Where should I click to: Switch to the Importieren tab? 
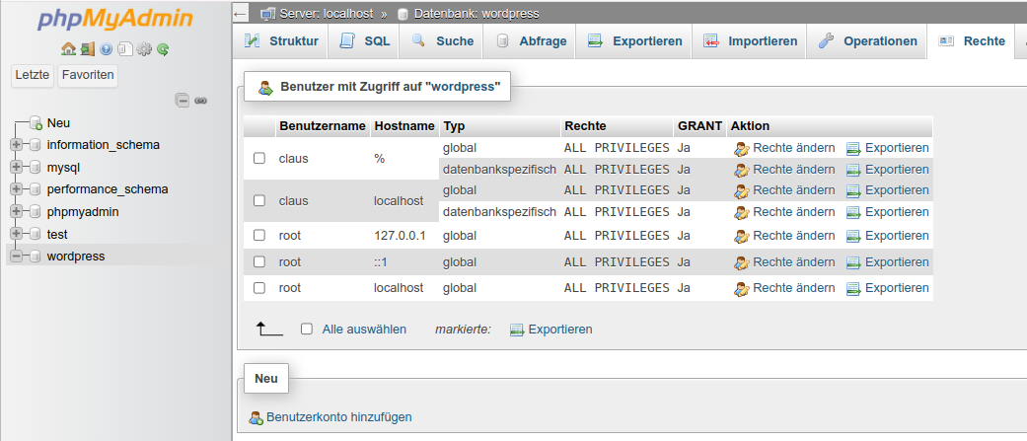click(x=750, y=40)
